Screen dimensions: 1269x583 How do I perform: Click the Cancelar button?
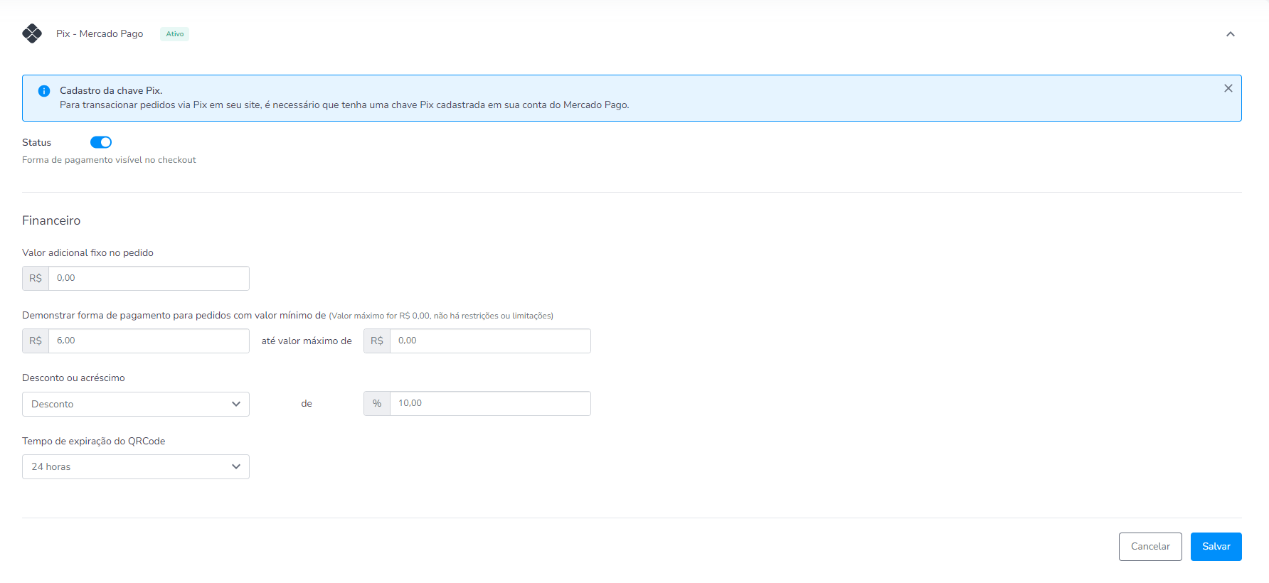(1150, 547)
